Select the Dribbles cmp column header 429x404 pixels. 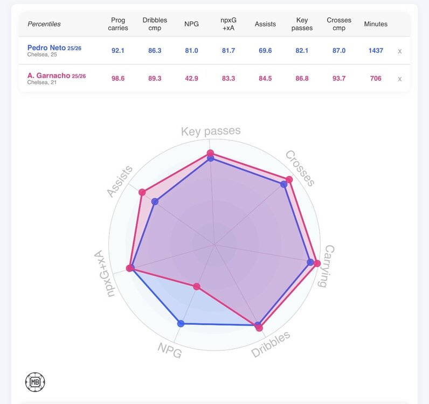point(155,24)
